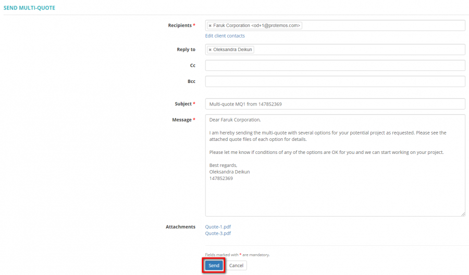Open the Quote-1.pdf attachment
Viewport: 469px width, 275px height.
(x=218, y=227)
